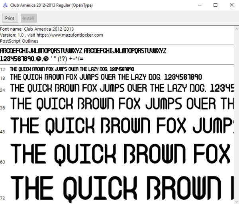The height and width of the screenshot is (204, 239).
Task: Click the disabled Install button
Action: click(29, 18)
